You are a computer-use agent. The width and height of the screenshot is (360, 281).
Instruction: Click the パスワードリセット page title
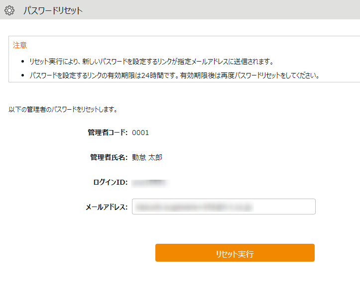(x=53, y=10)
